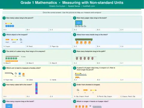Click the question 12 number badge
The height and width of the screenshot is (108, 144).
[x=75, y=101]
